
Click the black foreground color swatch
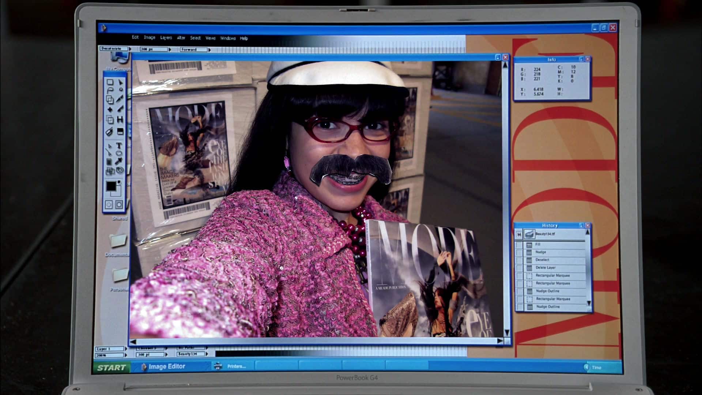(x=111, y=186)
